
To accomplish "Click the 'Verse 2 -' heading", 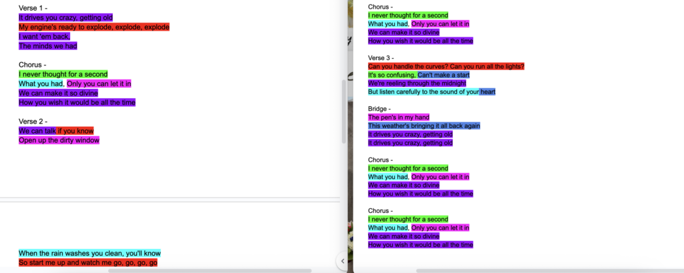I will [33, 121].
